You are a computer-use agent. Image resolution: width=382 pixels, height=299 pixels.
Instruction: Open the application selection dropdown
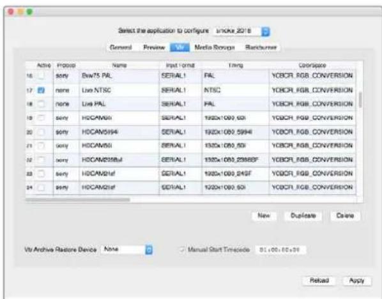tap(241, 31)
